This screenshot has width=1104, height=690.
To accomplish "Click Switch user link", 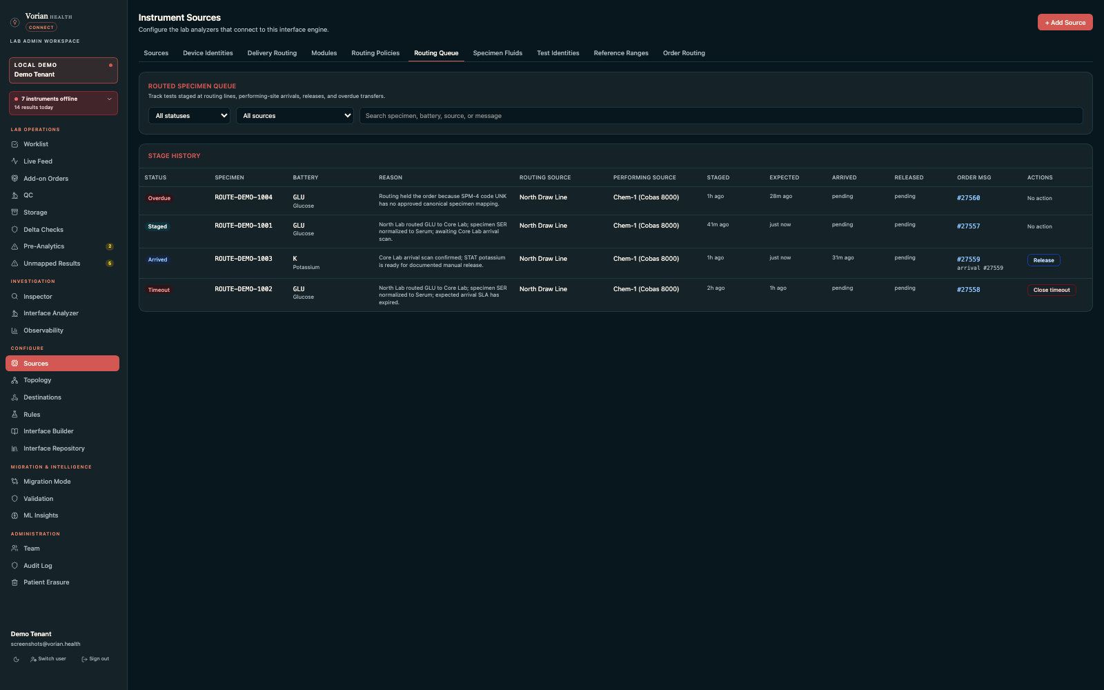I will [48, 659].
